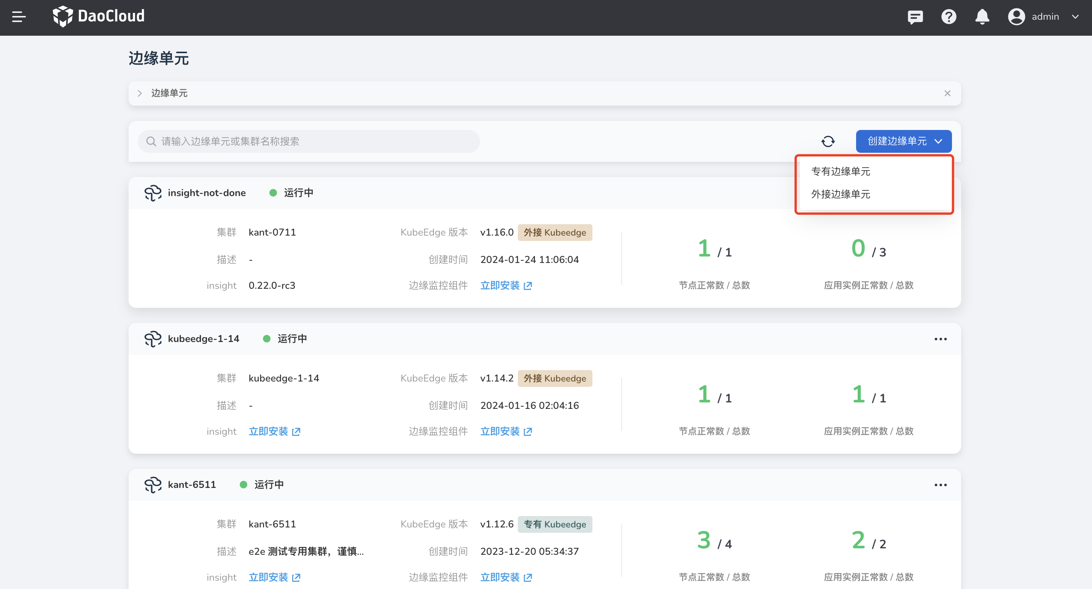Expand the admin account dropdown

tap(1076, 17)
